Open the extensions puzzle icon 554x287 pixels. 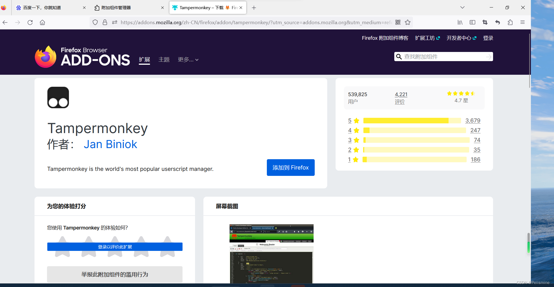coord(510,23)
